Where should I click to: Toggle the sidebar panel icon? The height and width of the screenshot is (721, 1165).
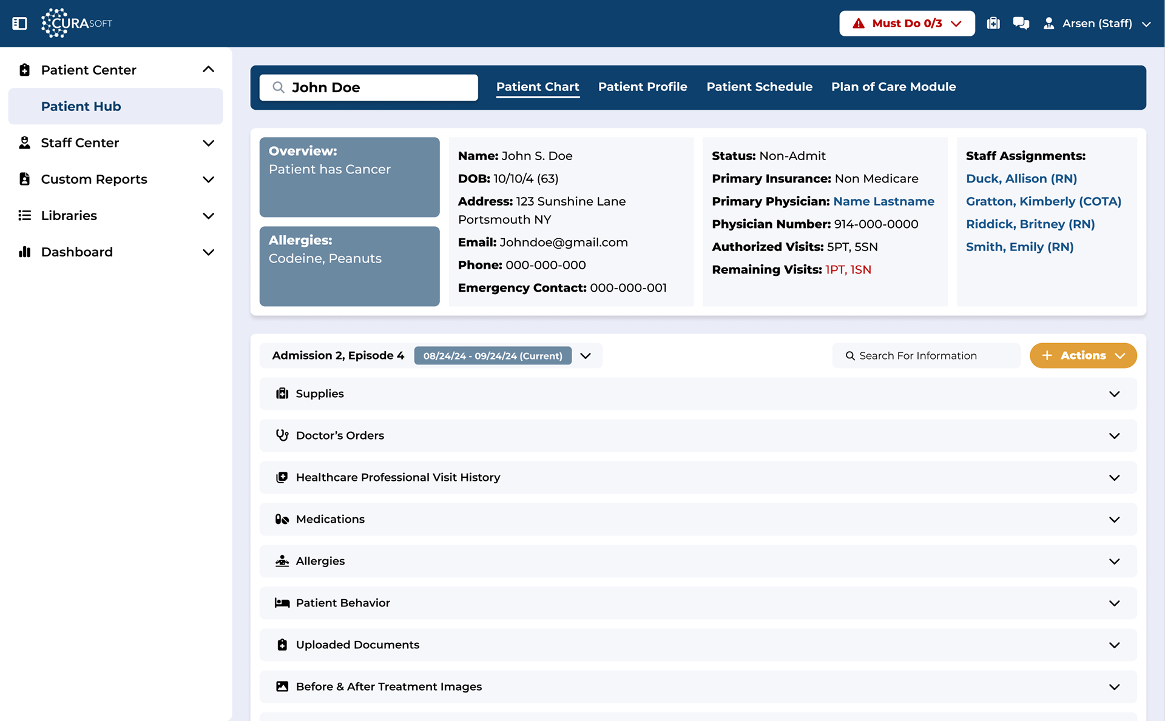pyautogui.click(x=19, y=23)
